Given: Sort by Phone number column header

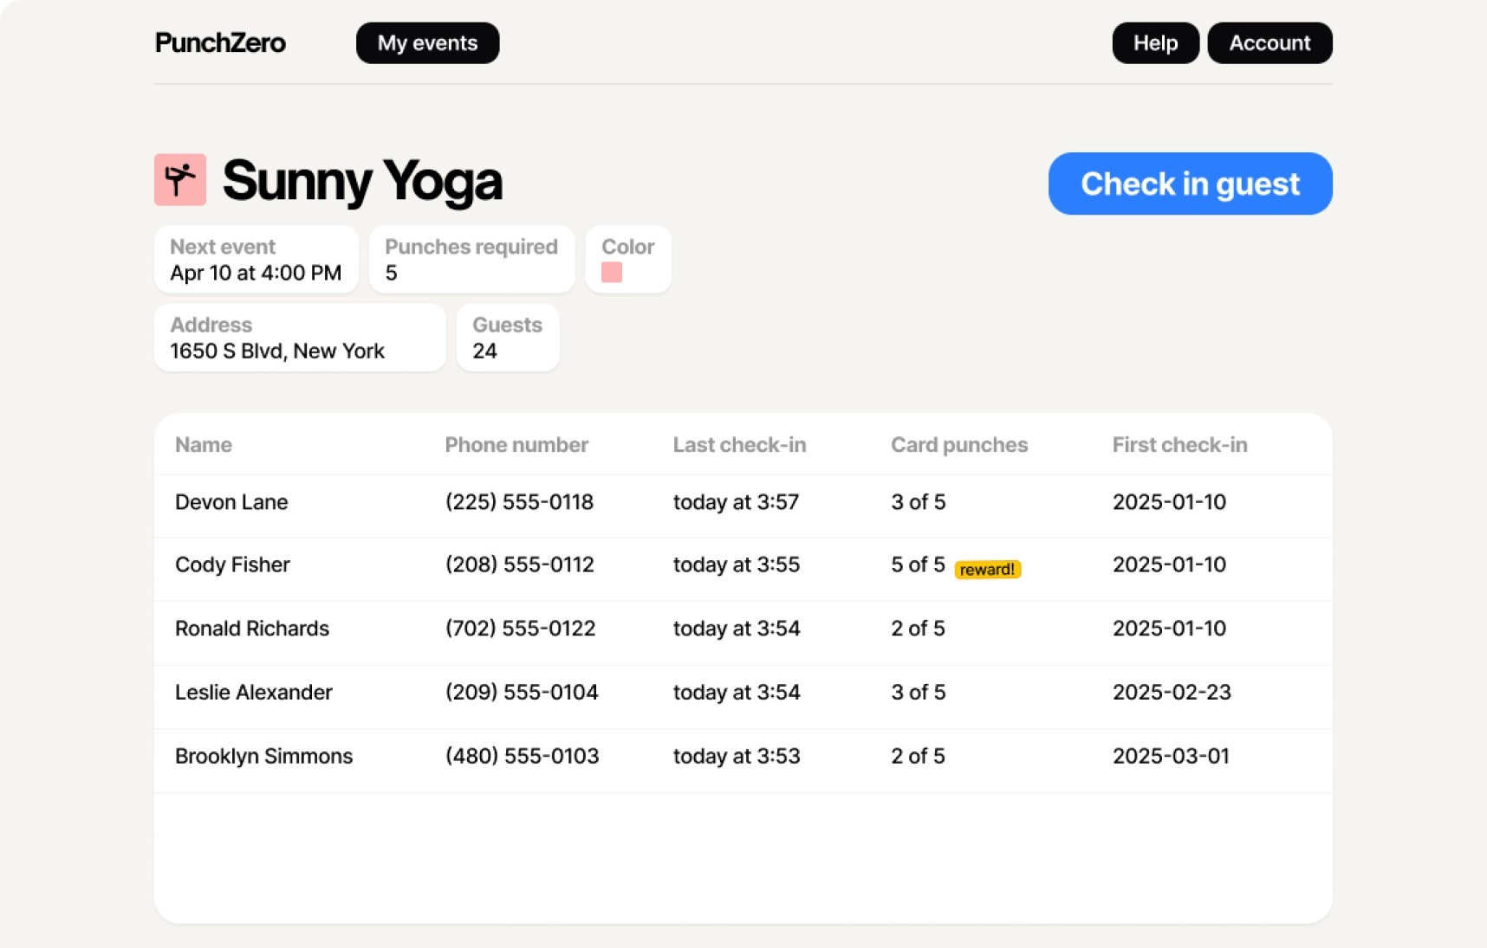Looking at the screenshot, I should (516, 445).
